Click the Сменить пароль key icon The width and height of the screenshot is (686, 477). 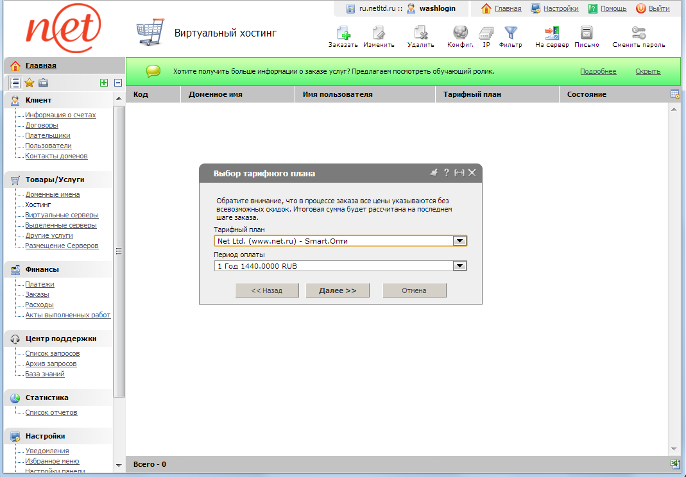pos(638,32)
